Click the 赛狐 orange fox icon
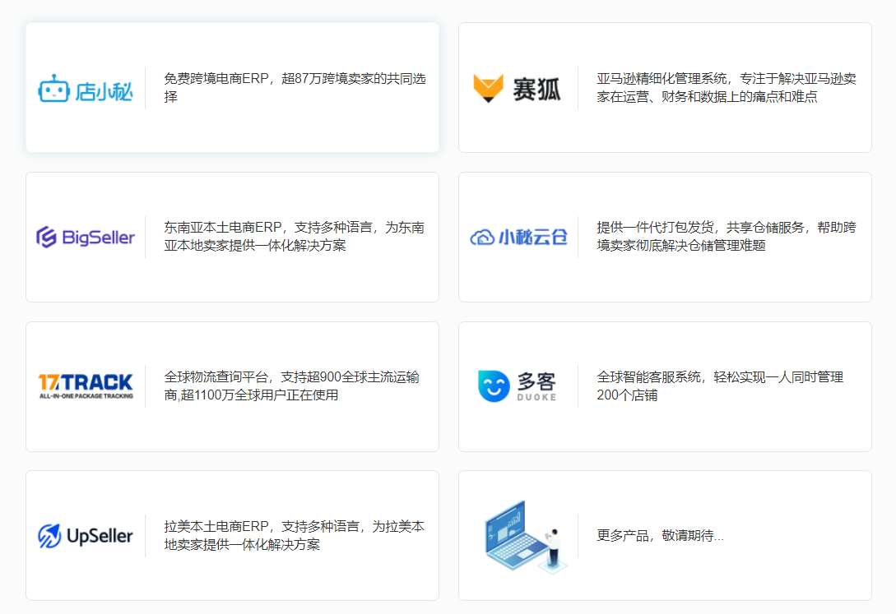896x614 pixels. click(488, 88)
